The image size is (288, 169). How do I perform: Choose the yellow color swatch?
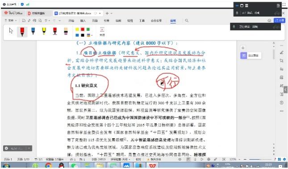(77, 30)
